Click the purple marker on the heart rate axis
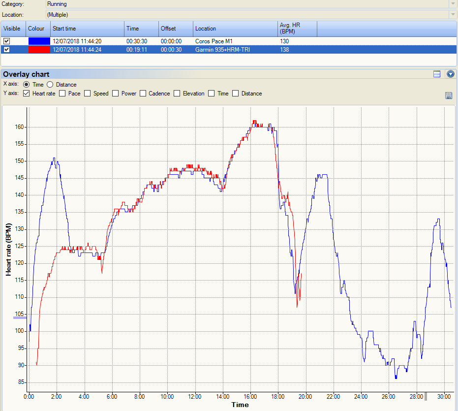 (x=20, y=317)
